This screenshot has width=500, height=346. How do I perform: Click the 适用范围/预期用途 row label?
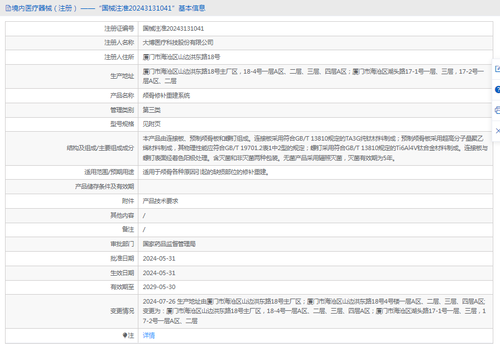coord(109,172)
